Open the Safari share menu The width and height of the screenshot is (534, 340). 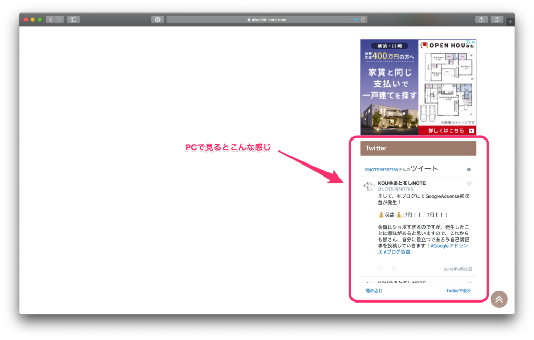[x=481, y=20]
